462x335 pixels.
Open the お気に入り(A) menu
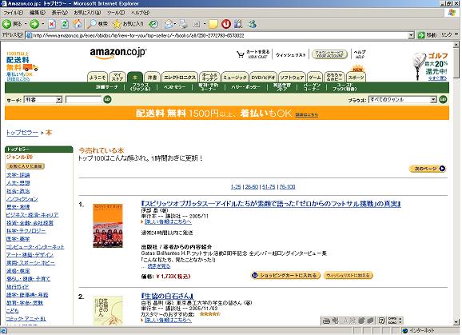click(87, 13)
